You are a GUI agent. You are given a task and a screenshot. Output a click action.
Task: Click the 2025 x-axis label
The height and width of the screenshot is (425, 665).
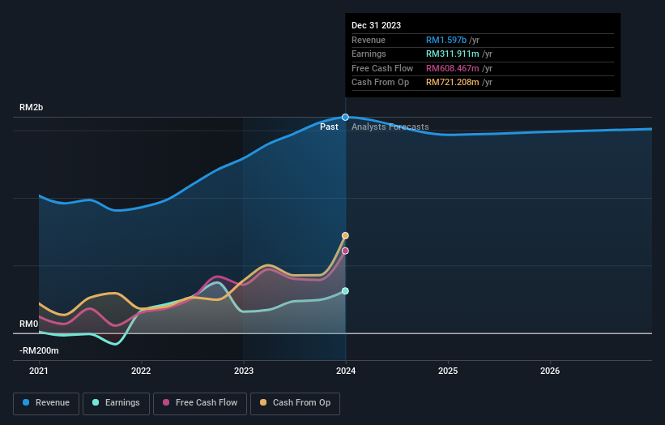[448, 371]
